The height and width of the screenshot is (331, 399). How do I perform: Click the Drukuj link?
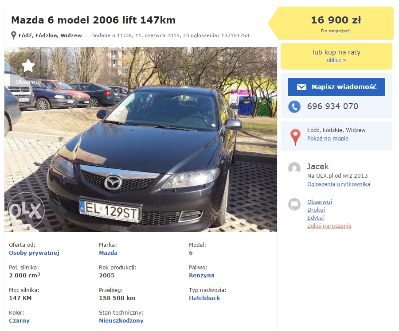[316, 210]
